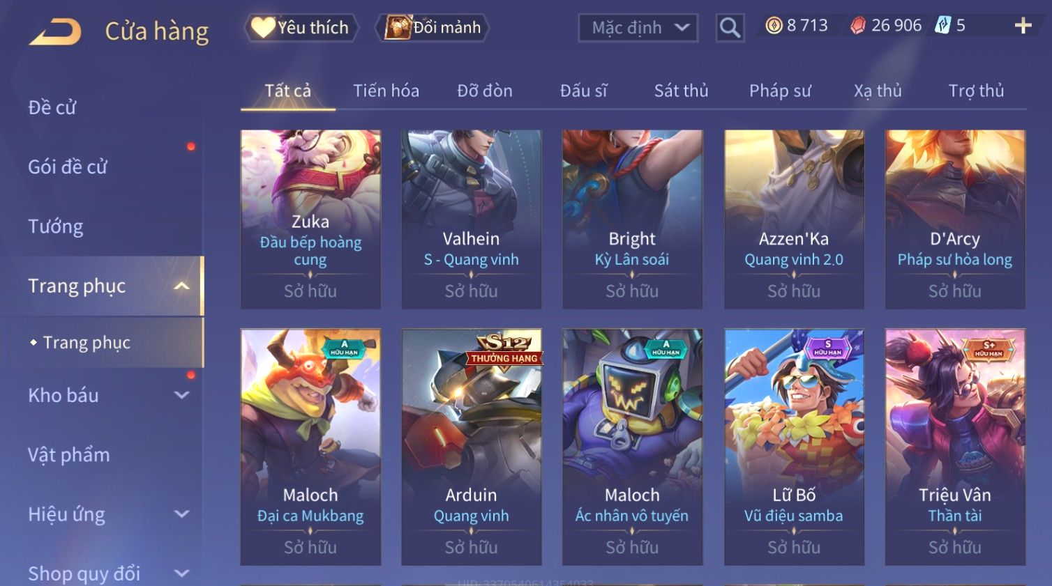Viewport: 1052px width, 586px height.
Task: Open the Đổi mảnh fragment exchange
Action: (x=433, y=28)
